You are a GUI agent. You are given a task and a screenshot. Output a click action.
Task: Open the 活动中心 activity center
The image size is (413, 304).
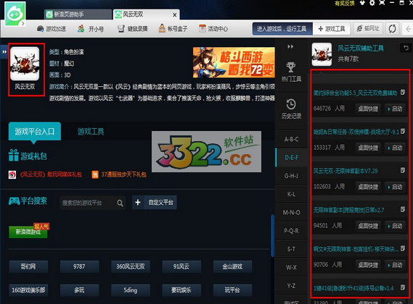[x=213, y=28]
